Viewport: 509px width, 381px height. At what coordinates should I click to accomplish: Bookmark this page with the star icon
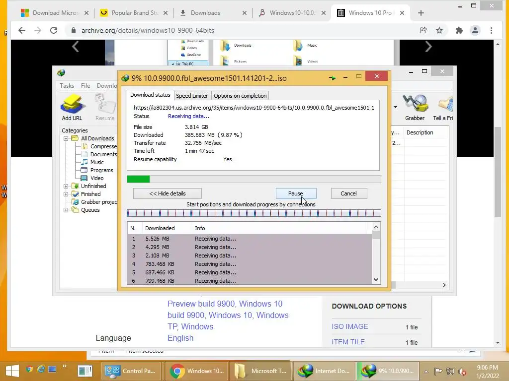(x=439, y=30)
